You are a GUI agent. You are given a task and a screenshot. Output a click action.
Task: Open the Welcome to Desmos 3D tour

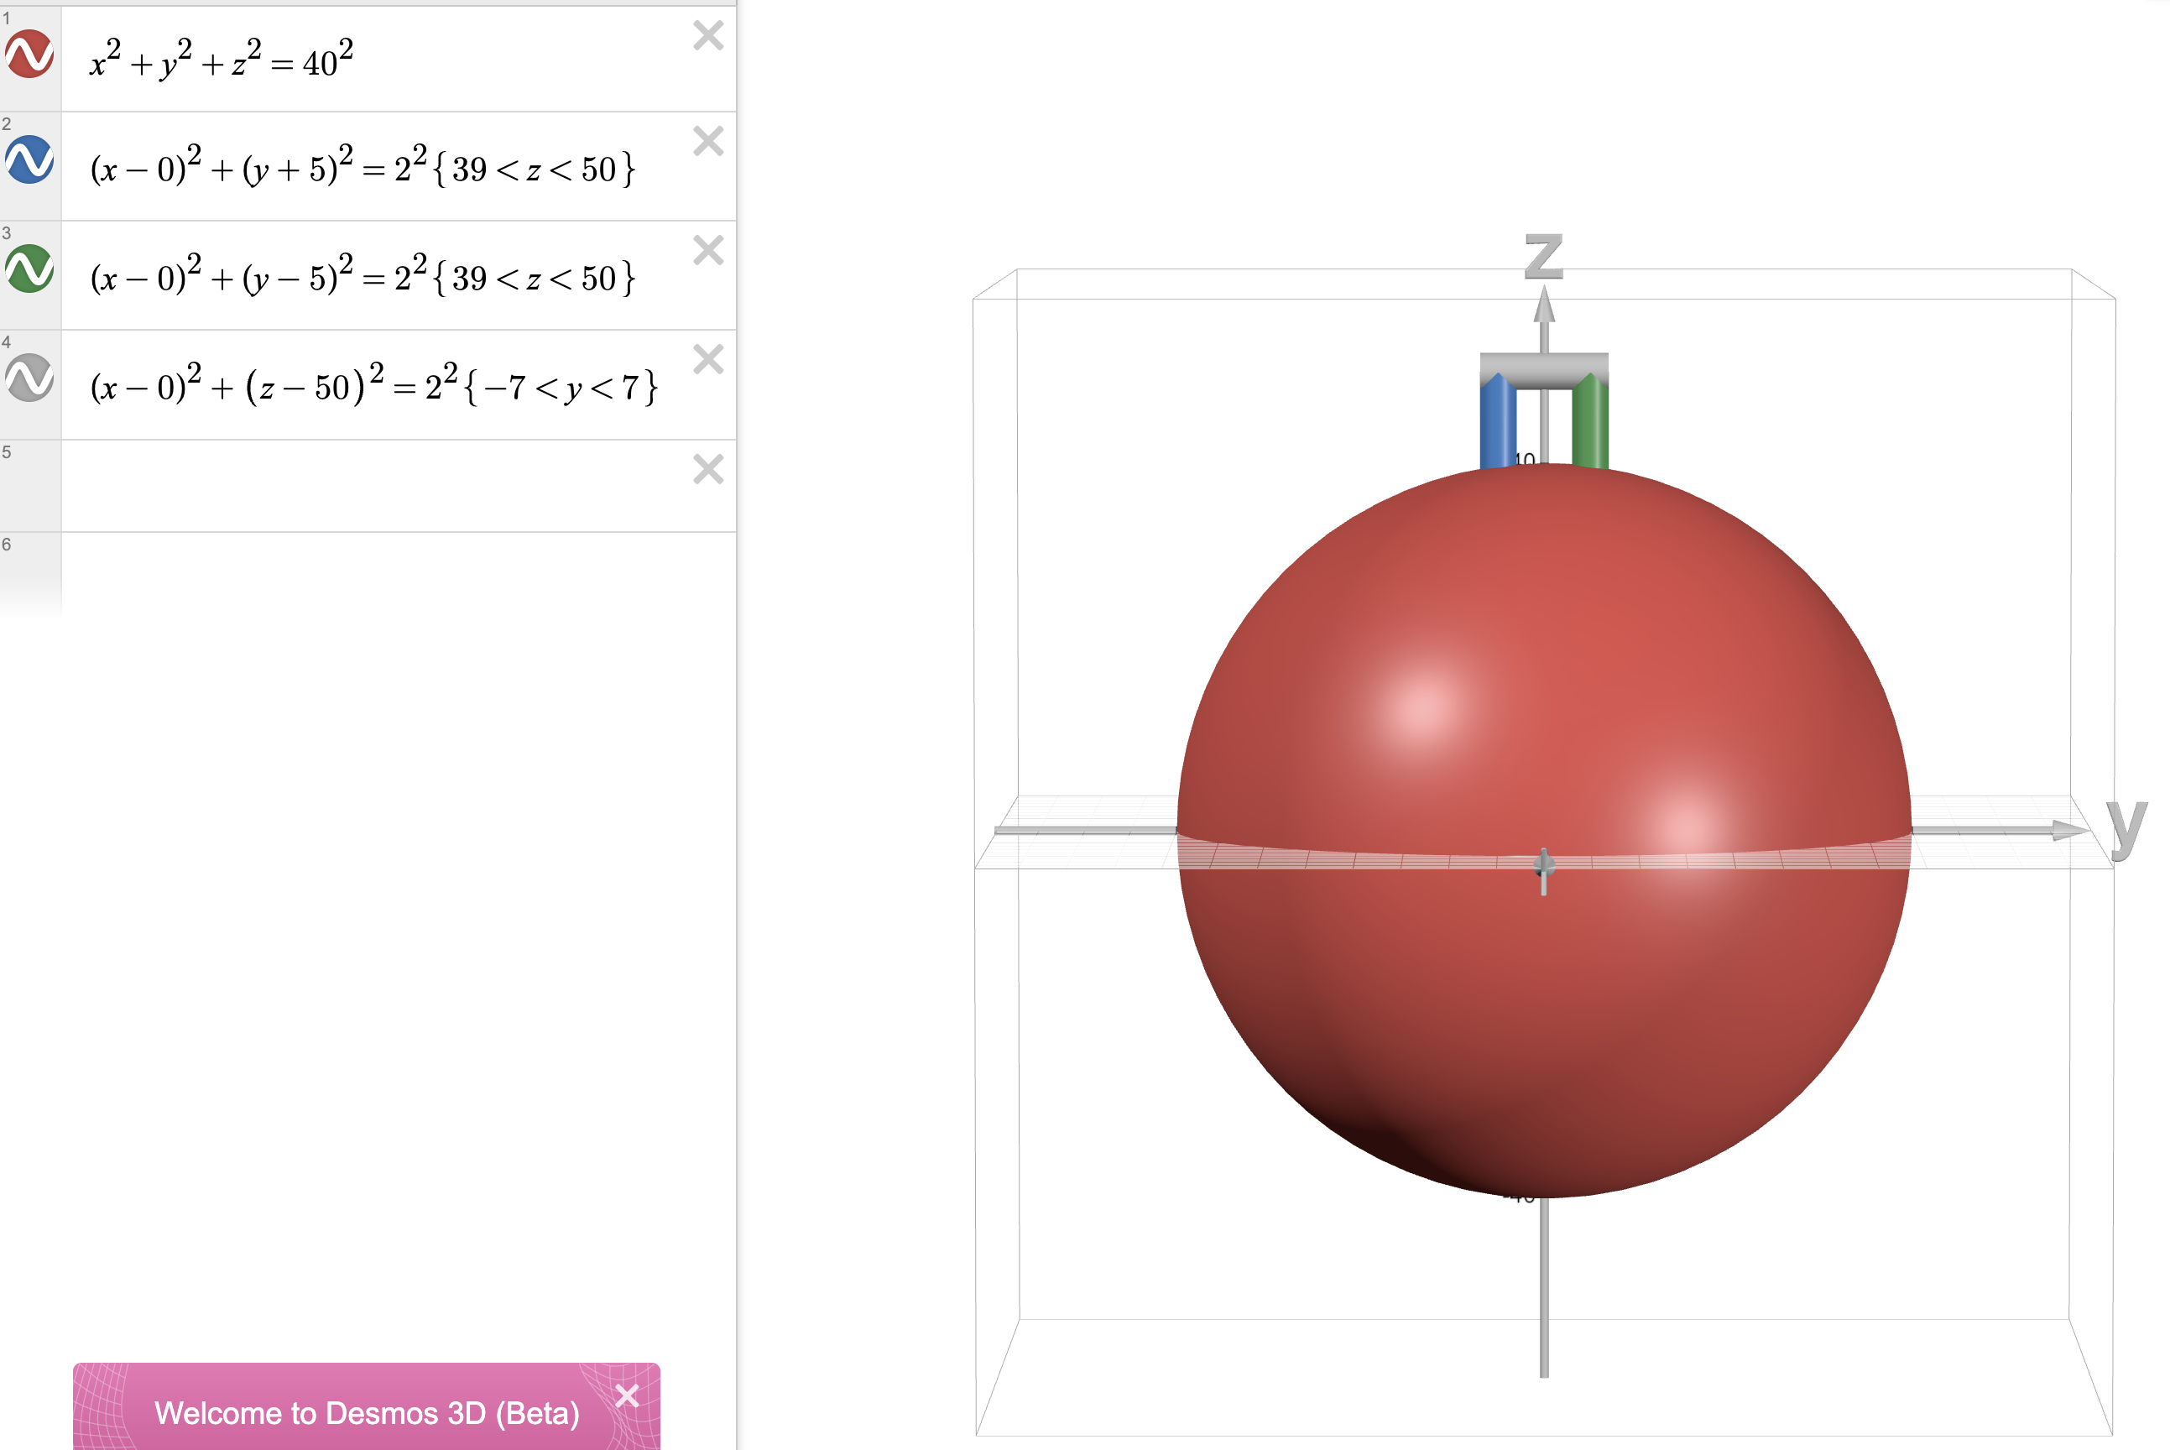click(369, 1412)
